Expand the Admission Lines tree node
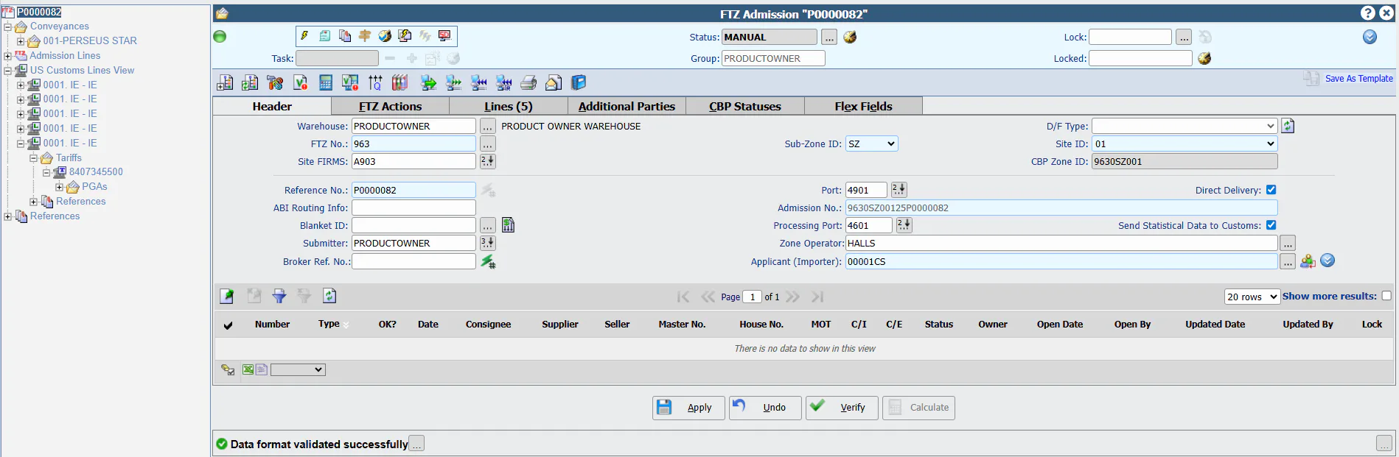This screenshot has width=1399, height=457. pyautogui.click(x=8, y=56)
